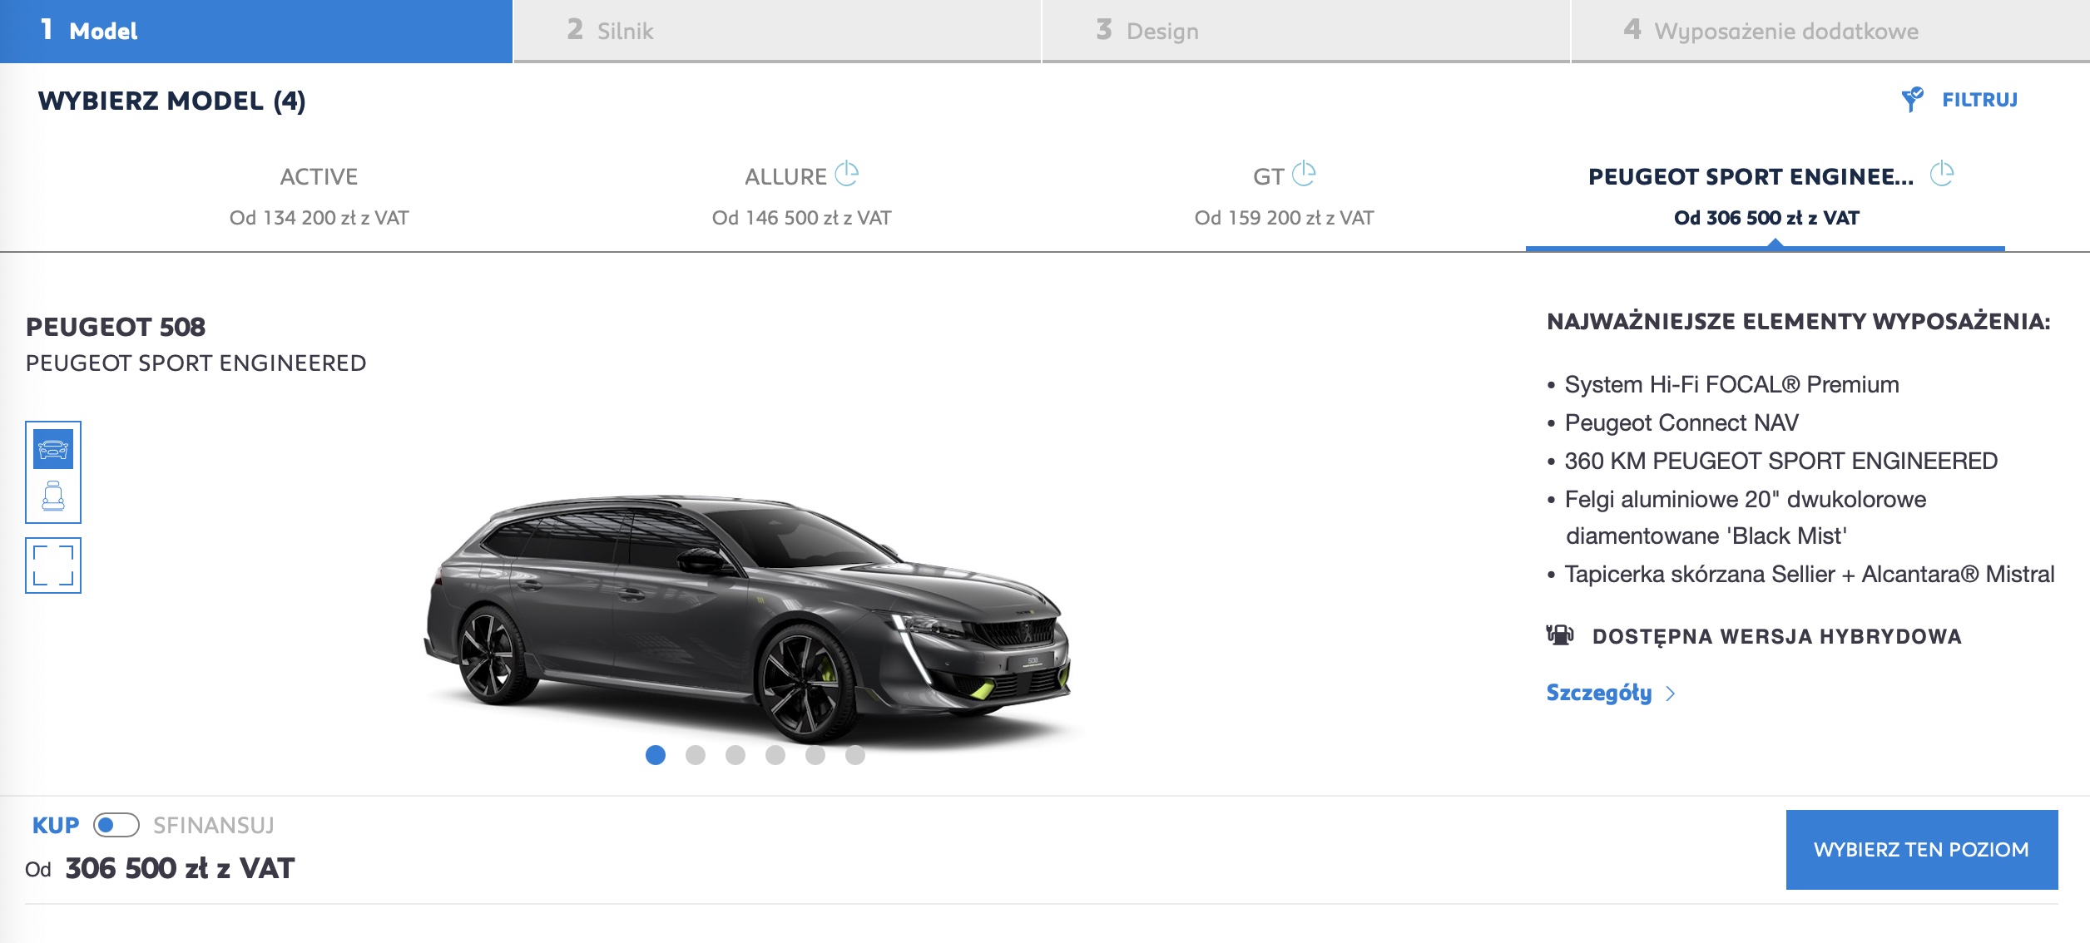Click the info icon beside Peugeot Sport Engineered tab
The width and height of the screenshot is (2090, 943).
1942,174
